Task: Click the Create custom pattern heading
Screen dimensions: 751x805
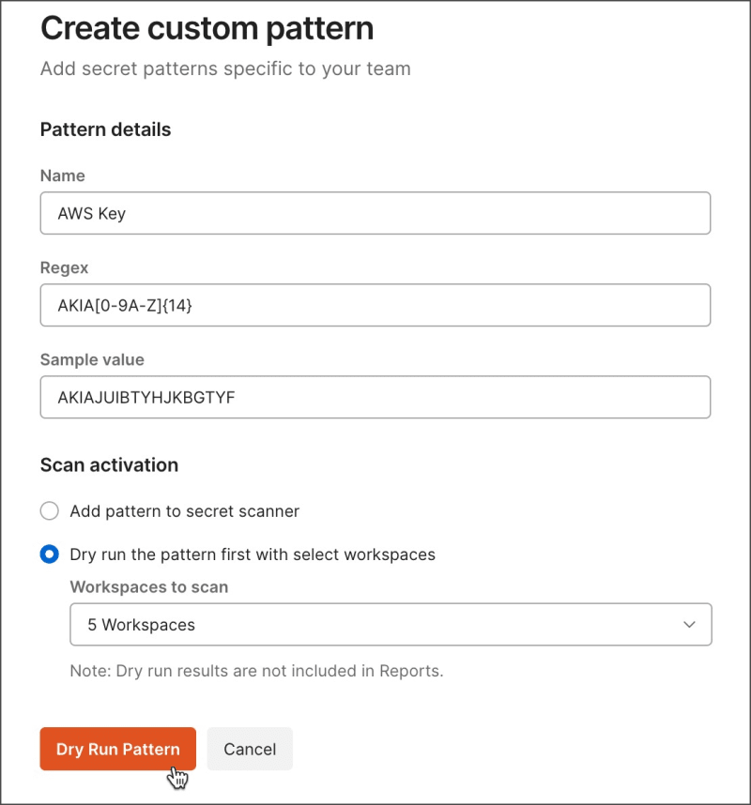Action: click(207, 28)
